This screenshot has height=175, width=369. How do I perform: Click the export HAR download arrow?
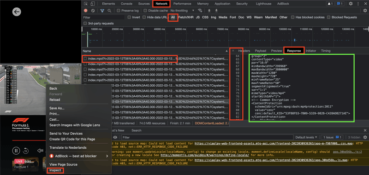coord(216,11)
